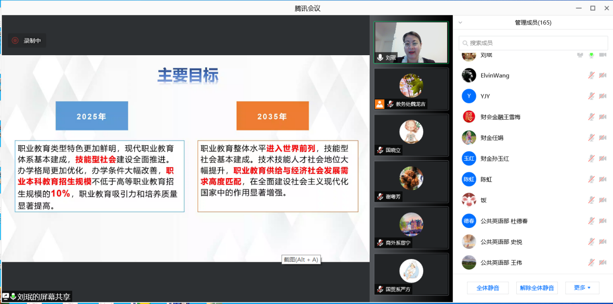Image resolution: width=613 pixels, height=304 pixels.
Task: Click the orange host icon beside 教务处魏龙吉
Action: [380, 104]
